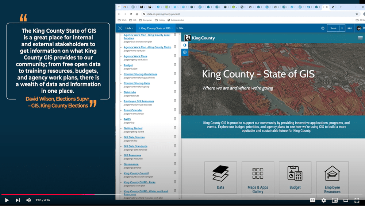Expand the Save button dropdown arrow
Viewport: 365px width, 206px height.
[342, 28]
